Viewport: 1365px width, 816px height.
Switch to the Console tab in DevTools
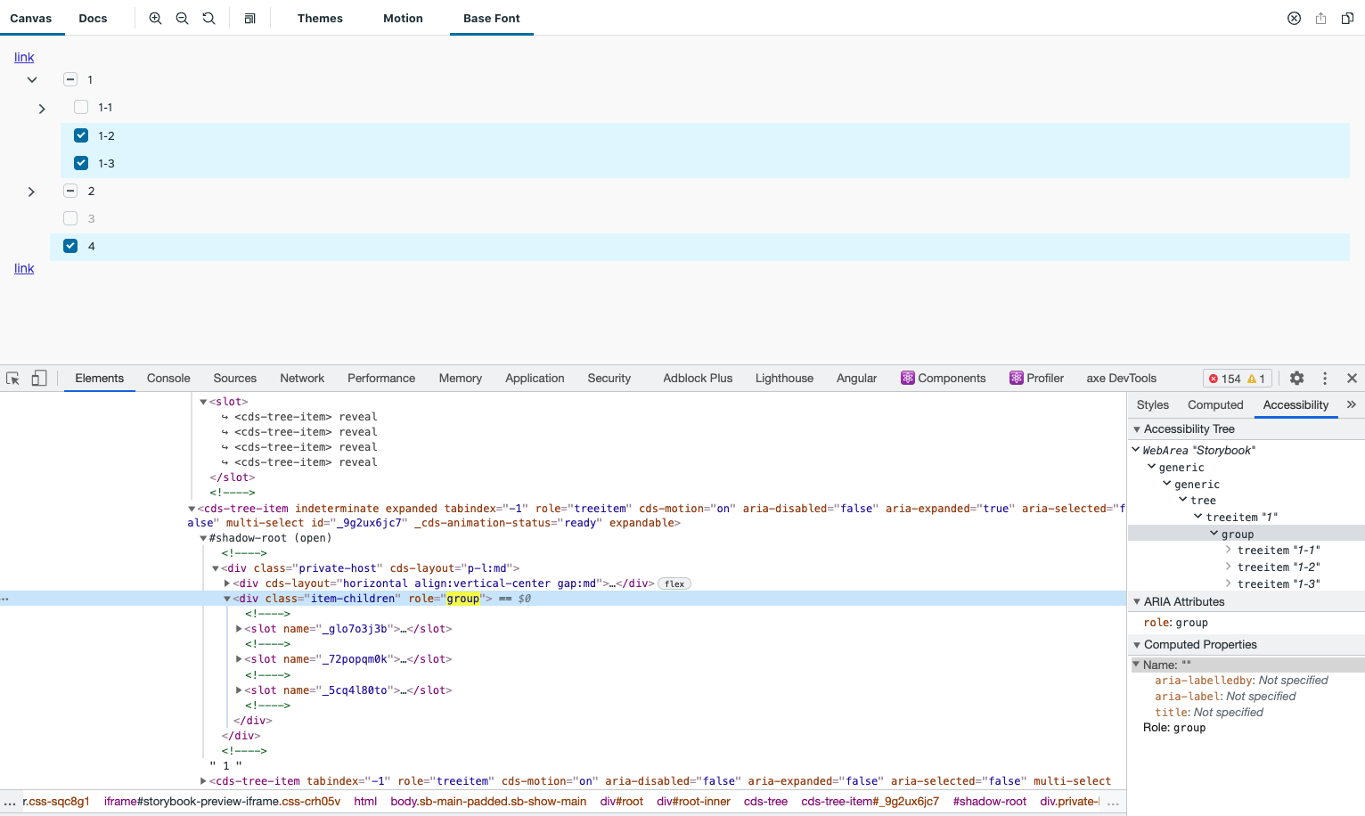coord(168,378)
